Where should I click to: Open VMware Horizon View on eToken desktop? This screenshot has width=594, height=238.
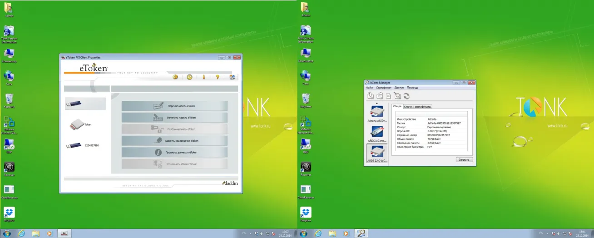point(9,125)
